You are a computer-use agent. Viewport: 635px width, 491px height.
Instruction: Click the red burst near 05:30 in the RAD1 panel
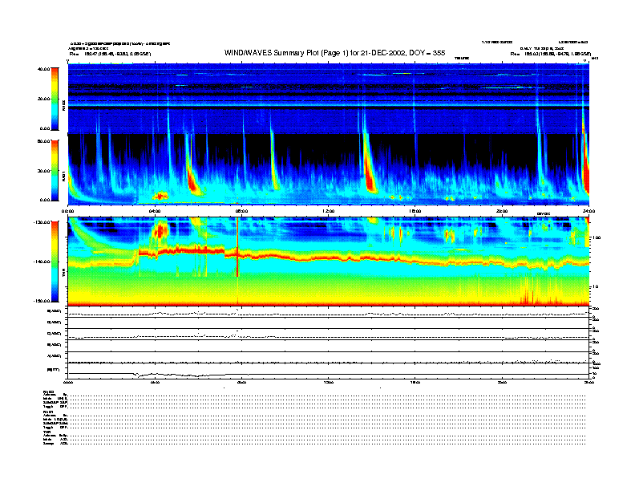click(192, 178)
